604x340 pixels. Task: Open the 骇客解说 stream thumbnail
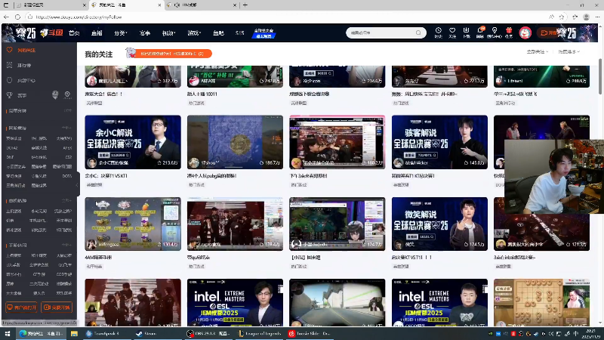tap(439, 142)
